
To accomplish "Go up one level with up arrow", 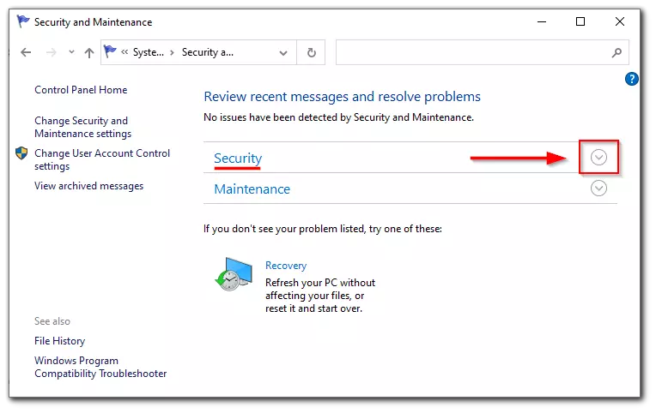I will tap(88, 52).
